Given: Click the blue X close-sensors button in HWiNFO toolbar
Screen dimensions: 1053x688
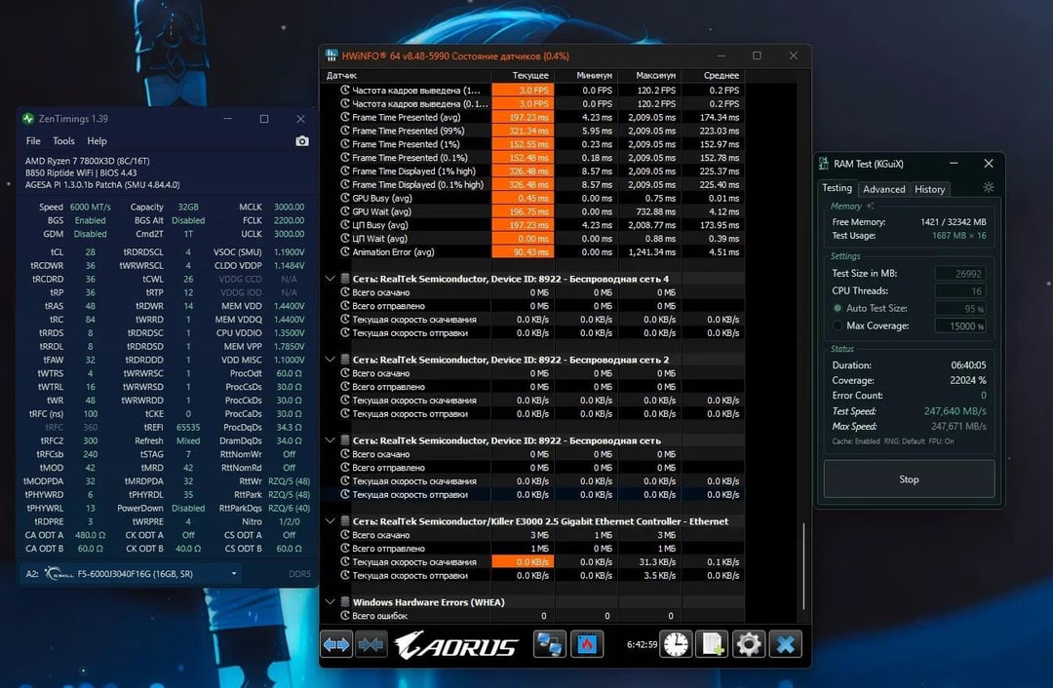Looking at the screenshot, I should tap(785, 644).
